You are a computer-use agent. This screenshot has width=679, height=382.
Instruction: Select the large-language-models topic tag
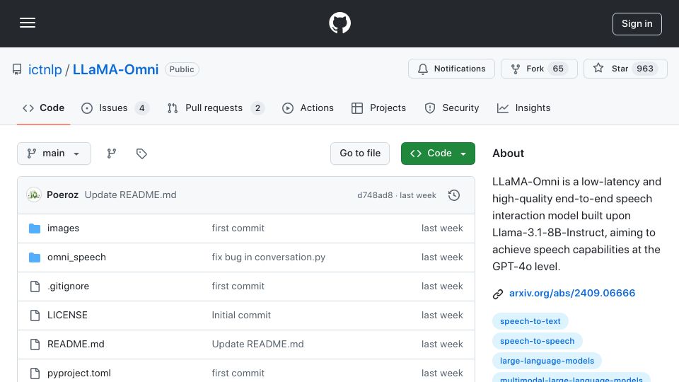click(547, 361)
